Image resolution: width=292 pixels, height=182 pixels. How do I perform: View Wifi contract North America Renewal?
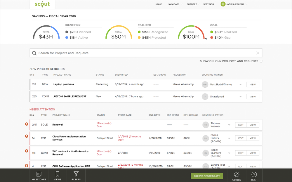253,153
